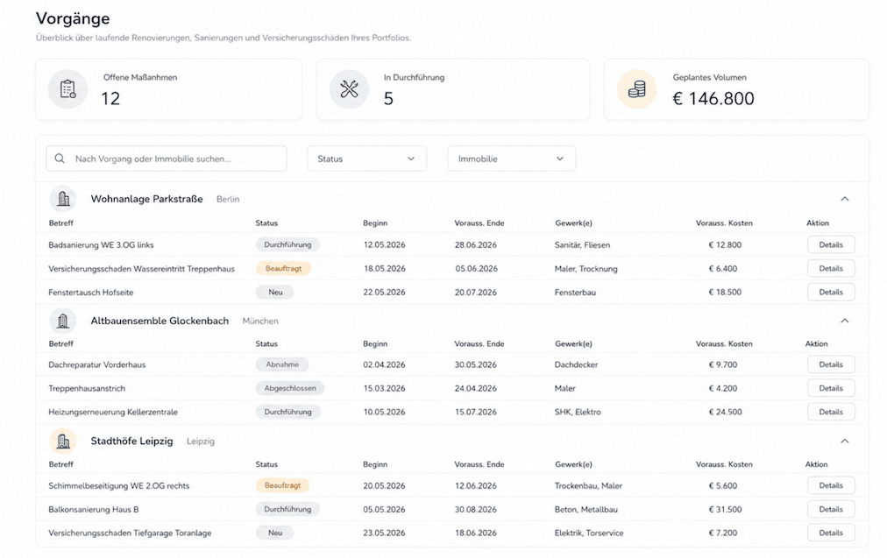Open Details for Balkonsanierung Haus B

pos(831,509)
